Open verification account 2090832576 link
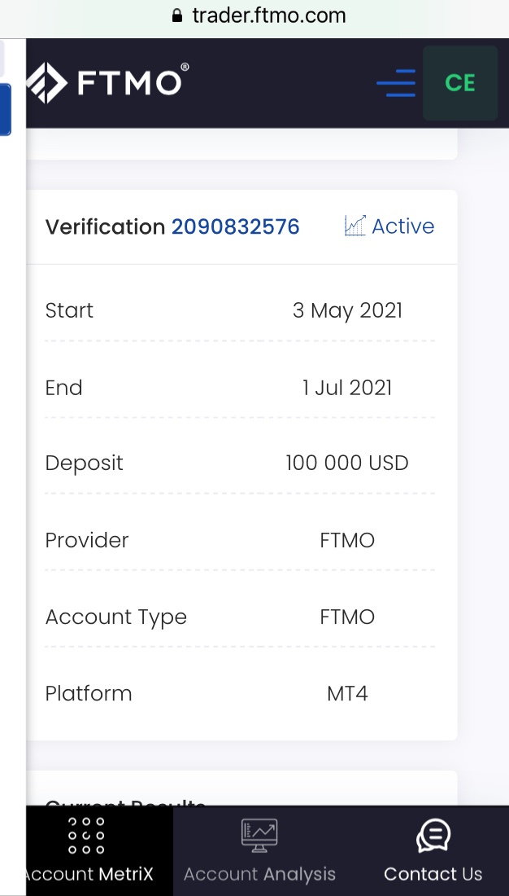 [x=235, y=226]
